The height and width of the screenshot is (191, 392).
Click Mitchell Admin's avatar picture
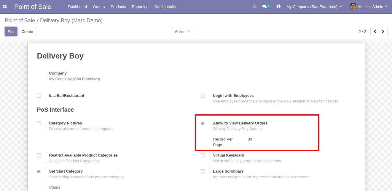coord(353,7)
